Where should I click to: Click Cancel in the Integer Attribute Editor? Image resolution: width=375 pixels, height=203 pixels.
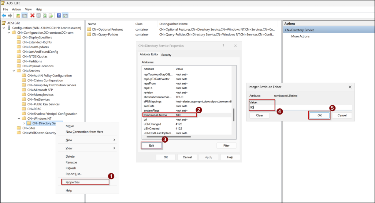[x=342, y=115]
